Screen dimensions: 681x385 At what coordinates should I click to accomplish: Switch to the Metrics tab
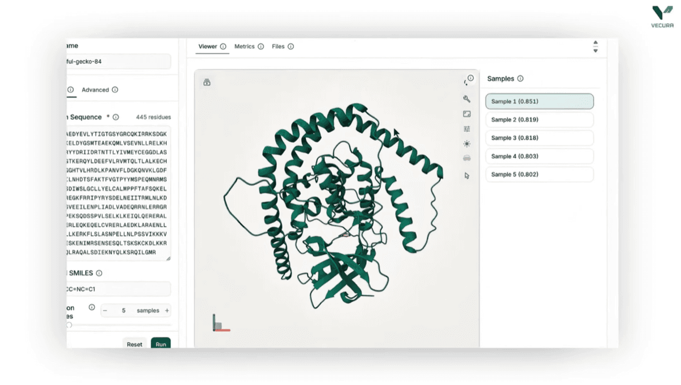(x=245, y=46)
